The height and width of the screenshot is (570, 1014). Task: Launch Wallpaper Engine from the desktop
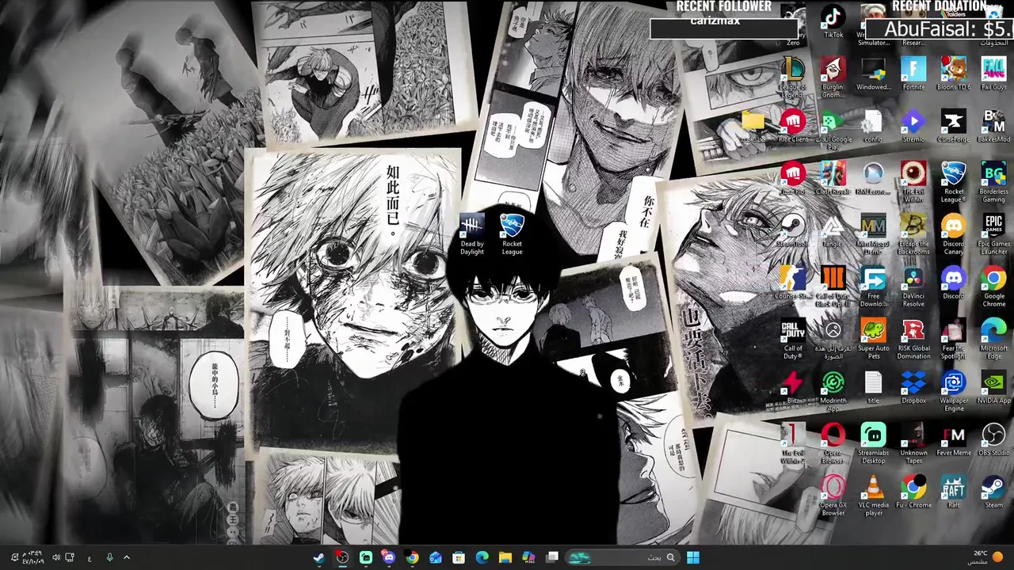953,391
